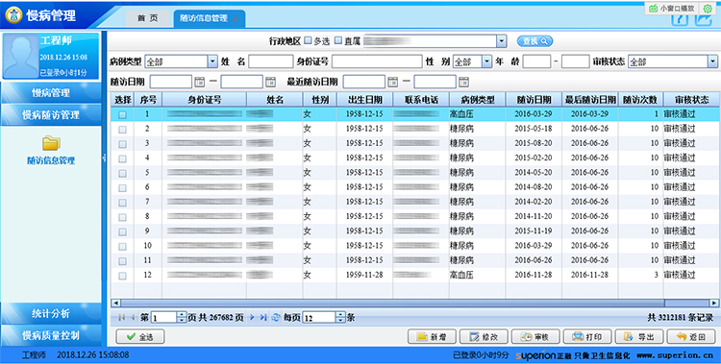This screenshot has width=721, height=364.
Task: Click the help question mark icon
Action: [680, 19]
